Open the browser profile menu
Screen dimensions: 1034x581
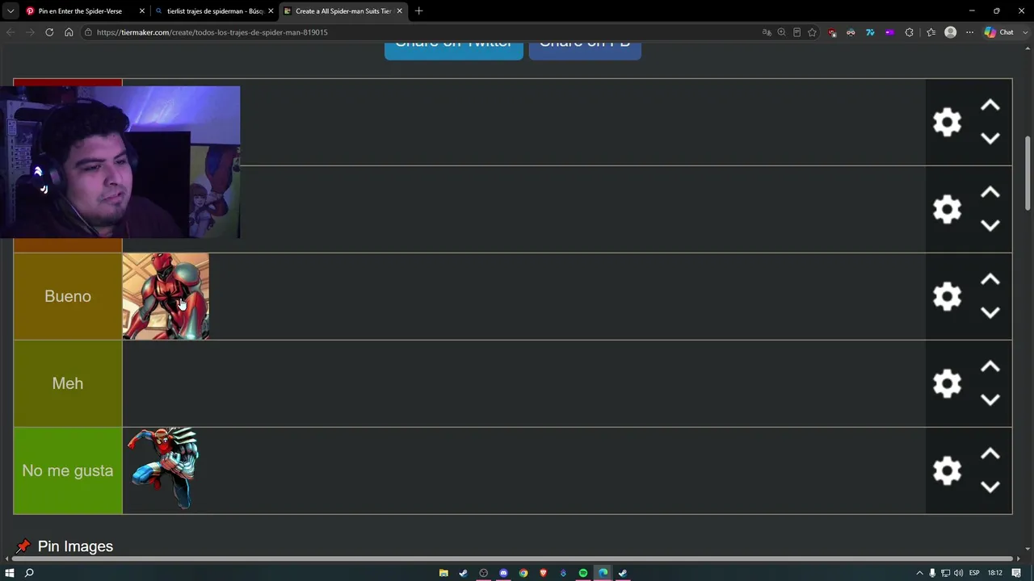(x=951, y=32)
